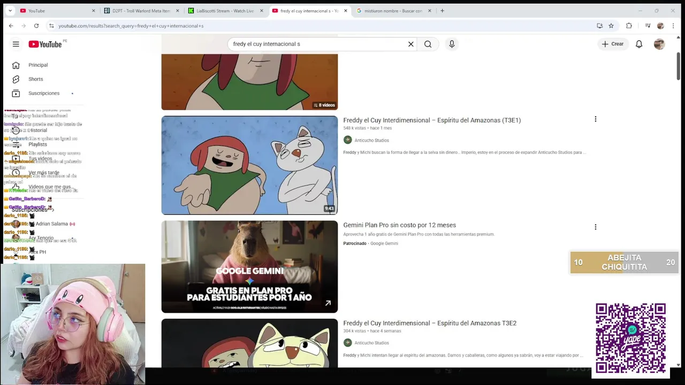Click the page vertical scrollbar thumb
685x385 pixels.
[679, 67]
